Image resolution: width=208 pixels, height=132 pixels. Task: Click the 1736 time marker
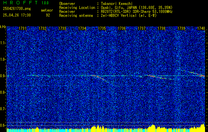point(122,28)
